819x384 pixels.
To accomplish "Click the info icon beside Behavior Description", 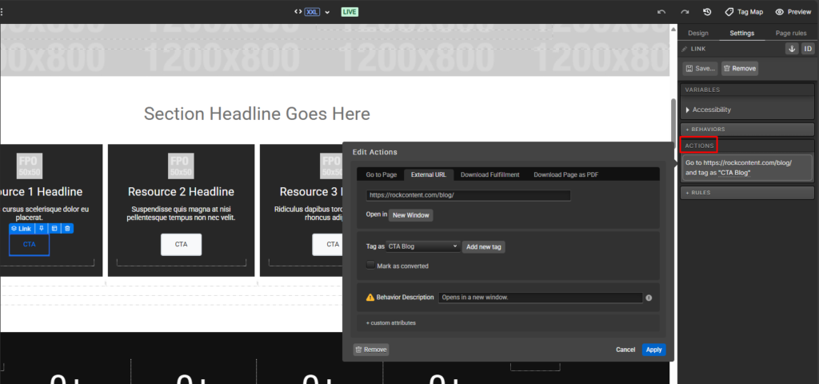I will (x=649, y=298).
